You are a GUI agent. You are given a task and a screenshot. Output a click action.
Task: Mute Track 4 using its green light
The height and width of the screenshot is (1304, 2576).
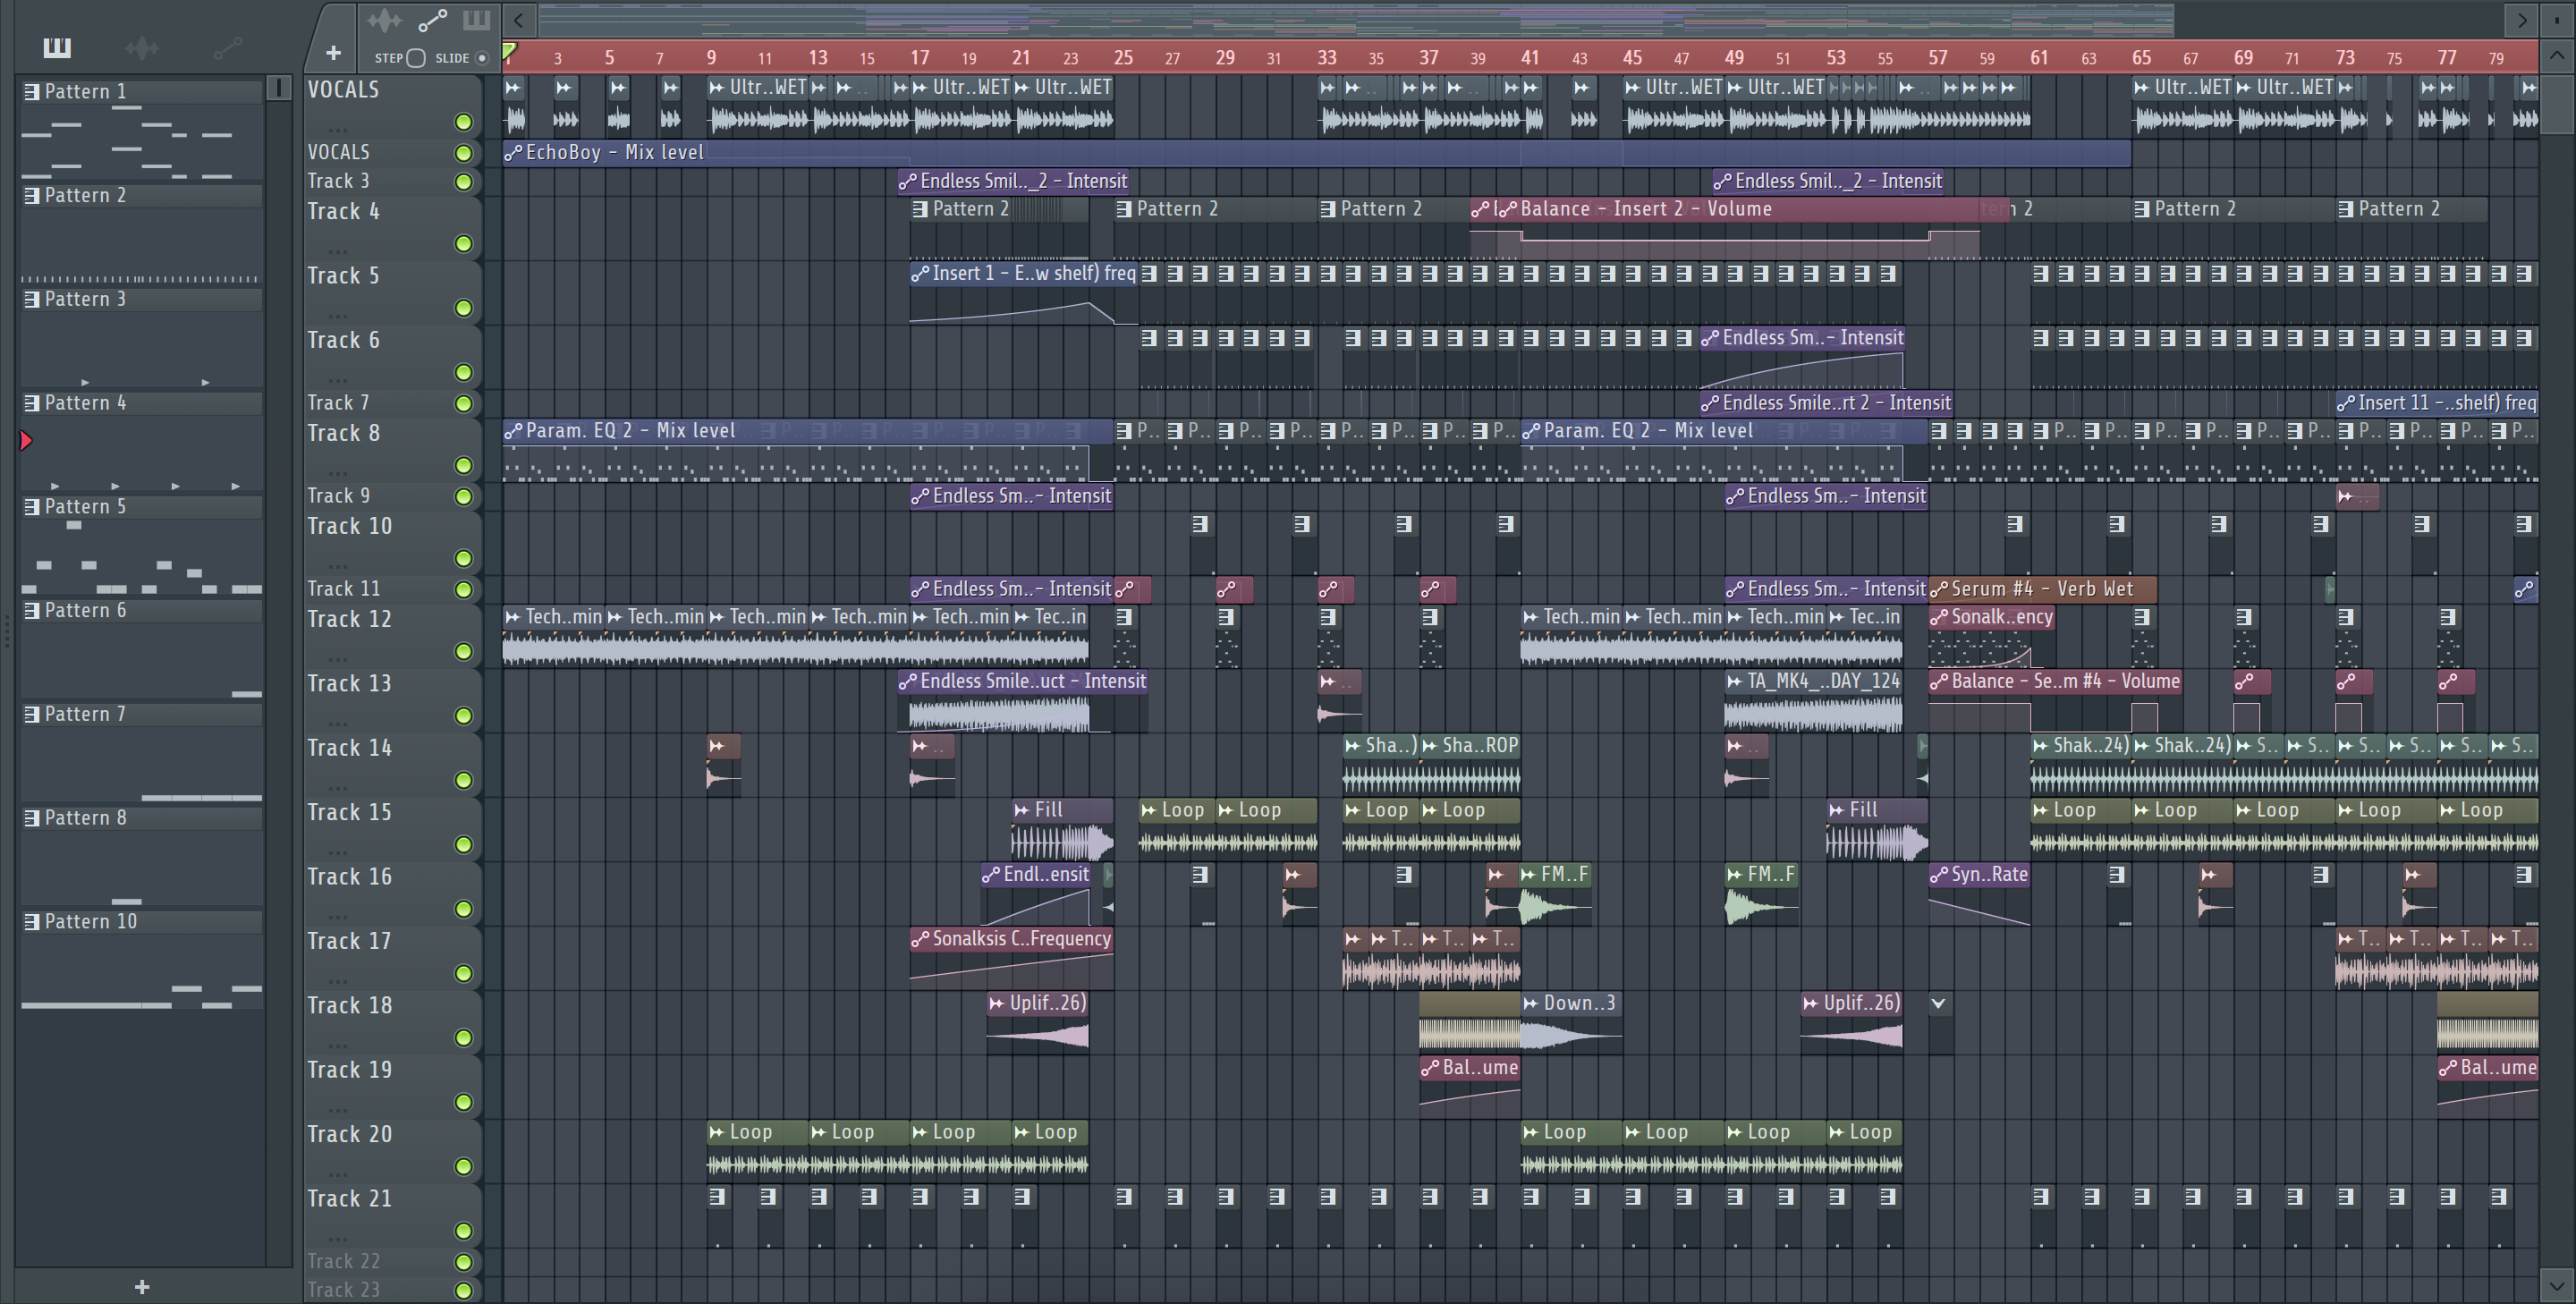[463, 244]
